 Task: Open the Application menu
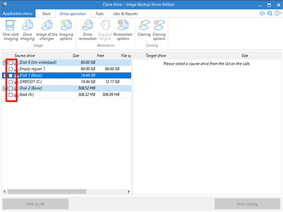pyautogui.click(x=18, y=14)
